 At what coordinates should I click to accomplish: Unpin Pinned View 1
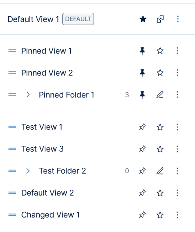tap(142, 51)
